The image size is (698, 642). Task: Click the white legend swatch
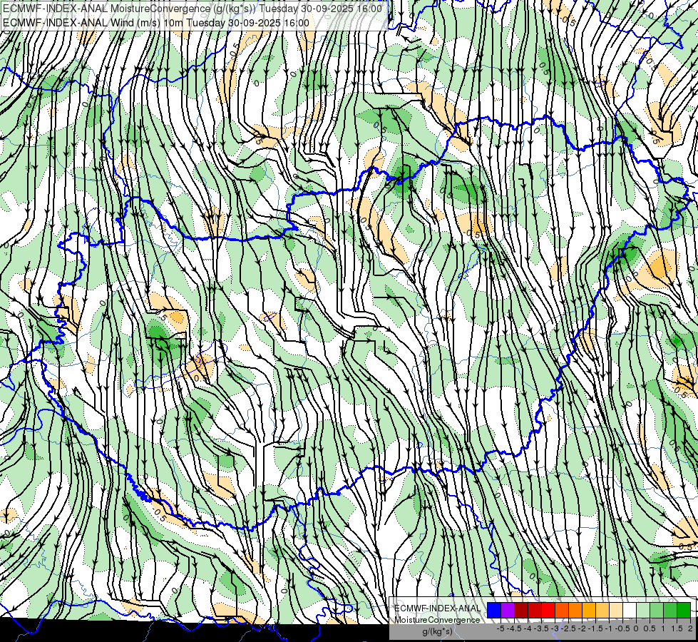[x=630, y=610]
